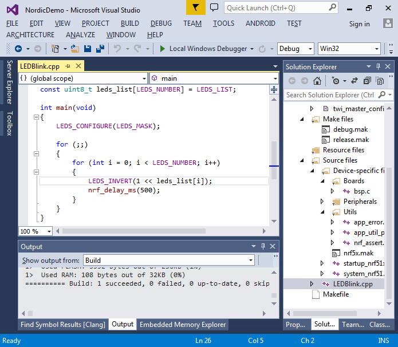Expand the bsp.c tree node
Image resolution: width=398 pixels, height=347 pixels.
[332, 191]
